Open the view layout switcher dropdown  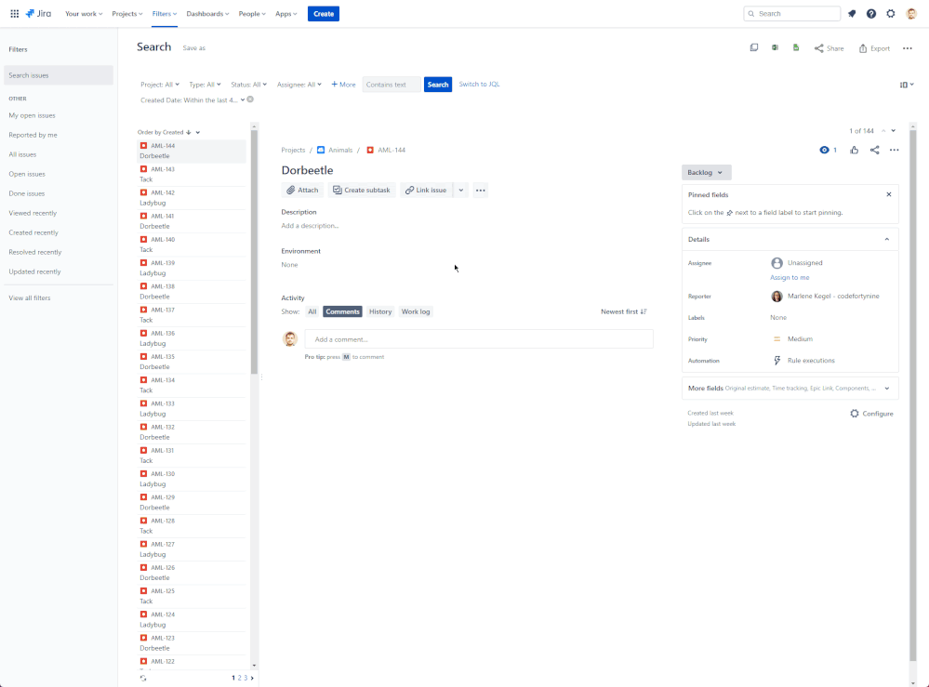point(907,85)
